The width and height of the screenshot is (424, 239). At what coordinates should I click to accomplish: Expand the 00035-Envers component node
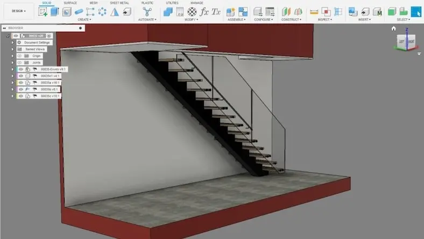12,69
